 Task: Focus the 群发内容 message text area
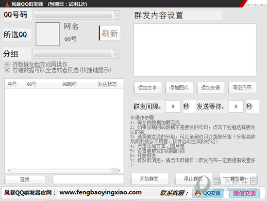(195, 50)
